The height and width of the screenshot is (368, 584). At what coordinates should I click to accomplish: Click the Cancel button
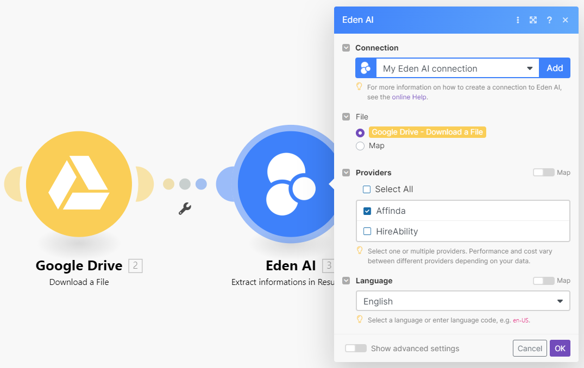[x=530, y=348]
